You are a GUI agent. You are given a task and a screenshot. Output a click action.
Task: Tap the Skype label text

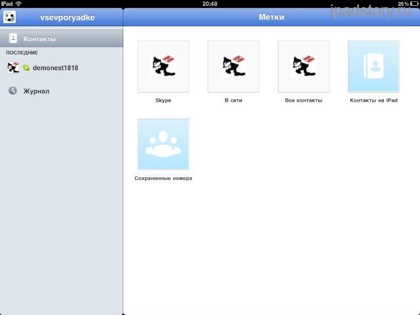click(x=163, y=100)
